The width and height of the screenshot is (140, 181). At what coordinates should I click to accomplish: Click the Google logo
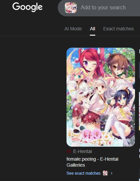click(x=27, y=7)
